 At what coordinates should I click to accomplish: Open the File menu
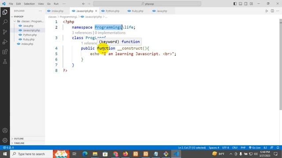[x=11, y=4]
